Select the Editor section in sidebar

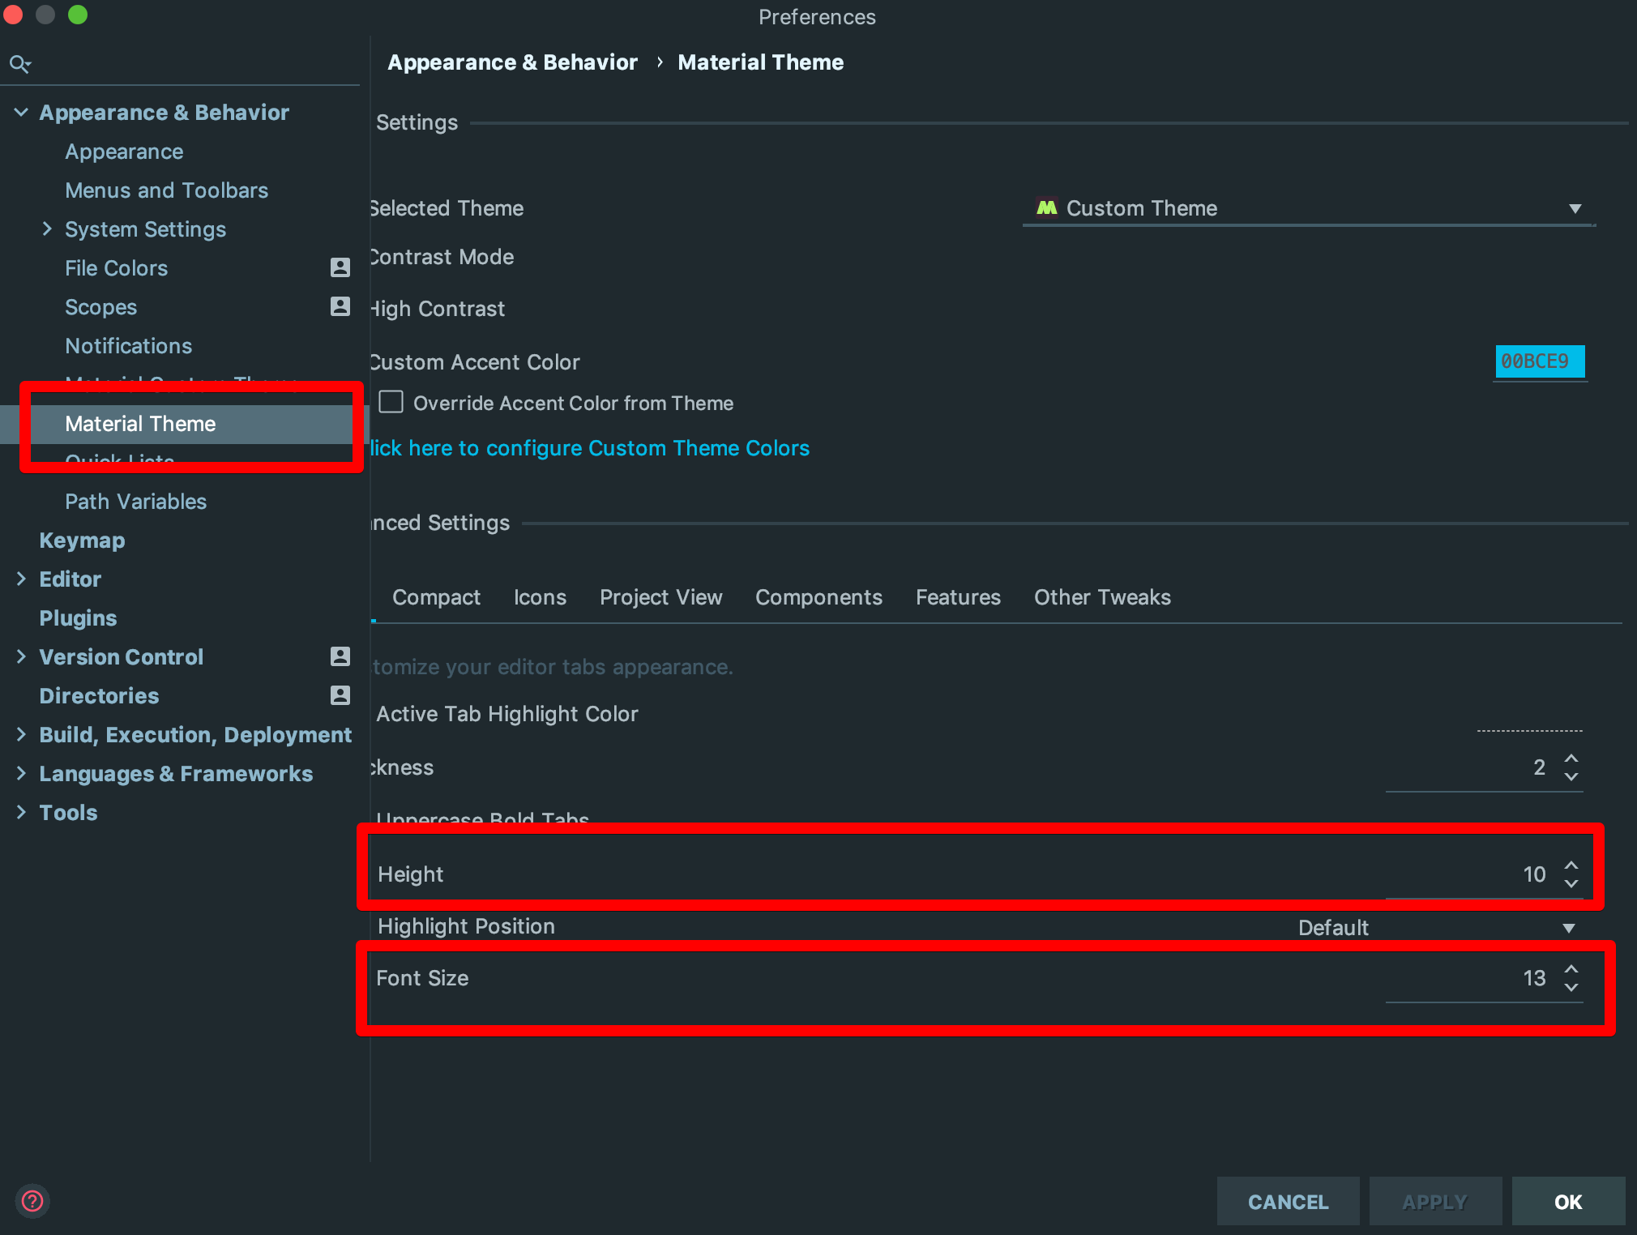click(70, 579)
